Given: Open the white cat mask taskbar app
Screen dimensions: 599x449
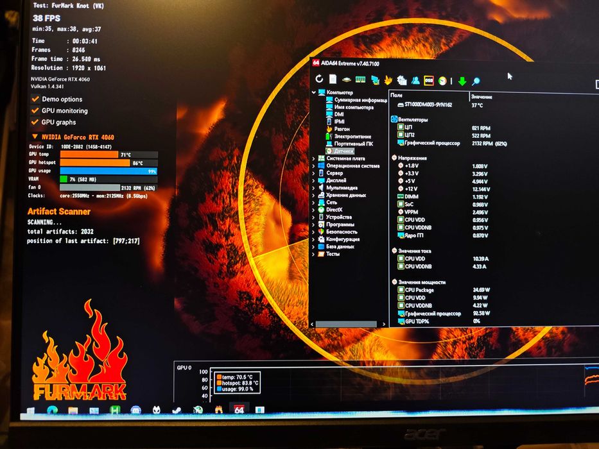Looking at the screenshot, I should coord(157,410).
